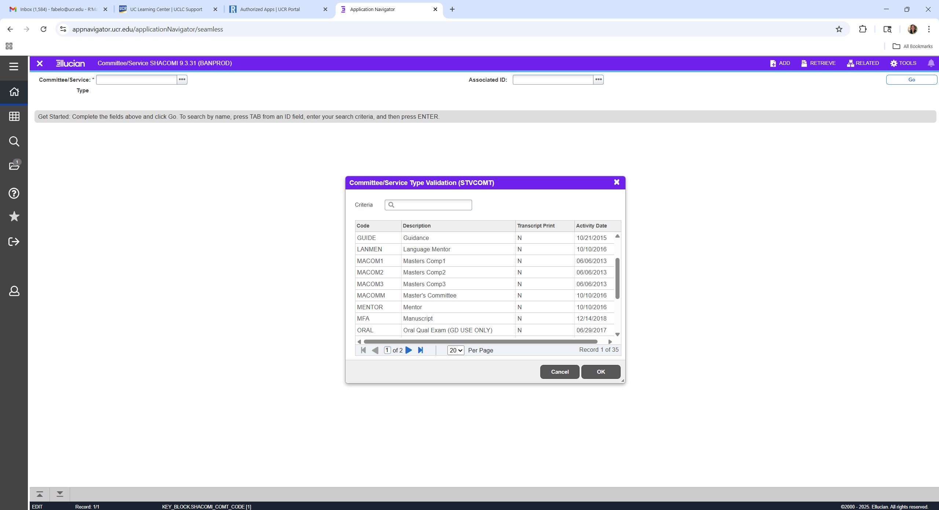Open the Favorites star icon
Viewport: 939px width, 510px height.
(14, 217)
